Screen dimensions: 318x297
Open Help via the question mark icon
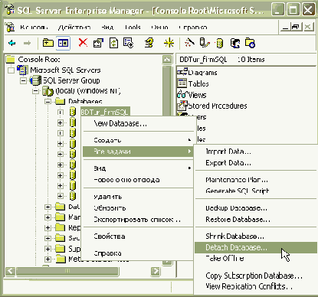149,43
